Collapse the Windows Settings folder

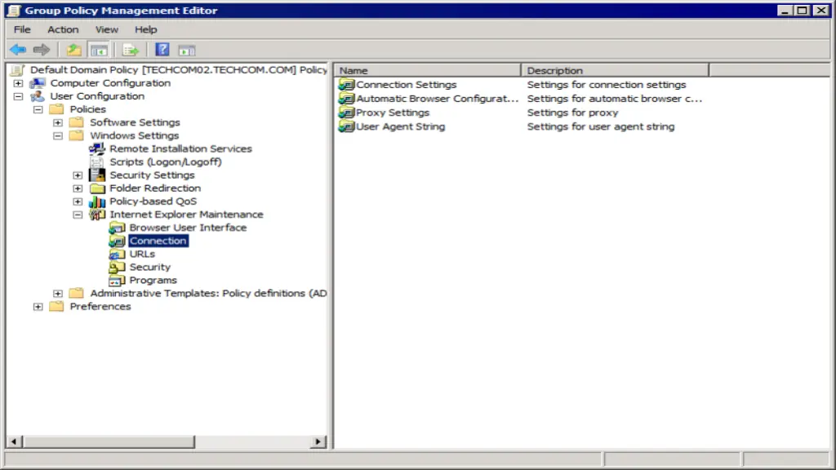point(58,136)
